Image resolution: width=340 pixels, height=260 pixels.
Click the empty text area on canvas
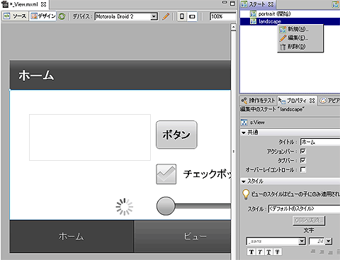[90, 137]
